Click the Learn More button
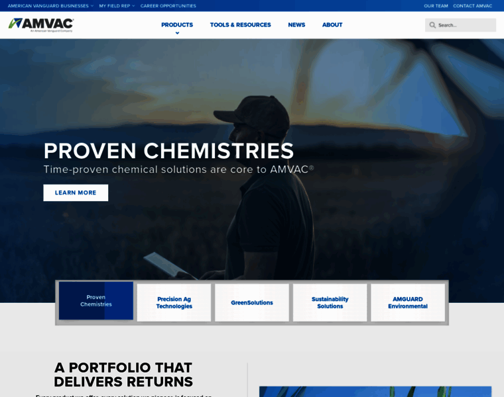Image resolution: width=504 pixels, height=397 pixels. tap(76, 193)
